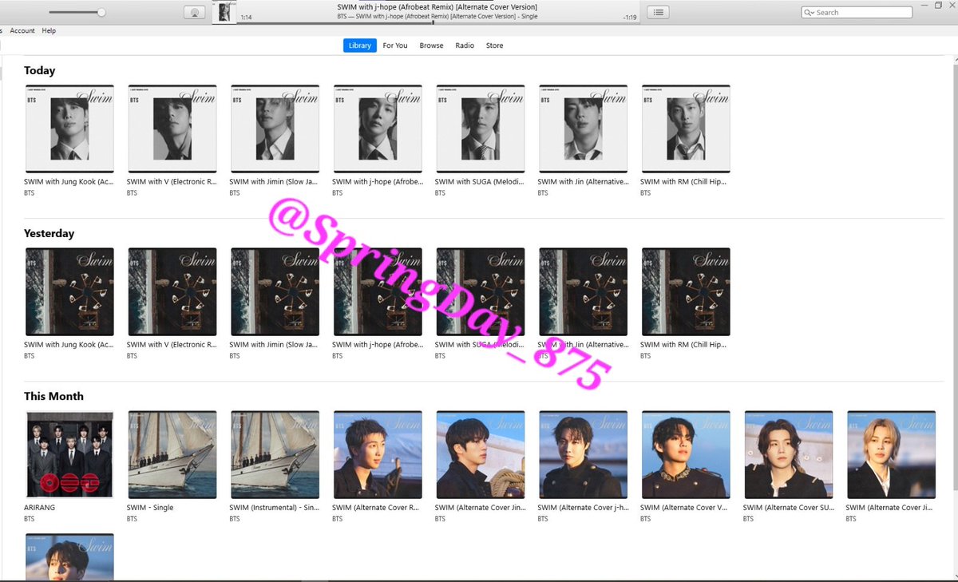This screenshot has width=958, height=582.
Task: Open Yesterday's SWIM with j-hope album cover
Action: tap(378, 291)
